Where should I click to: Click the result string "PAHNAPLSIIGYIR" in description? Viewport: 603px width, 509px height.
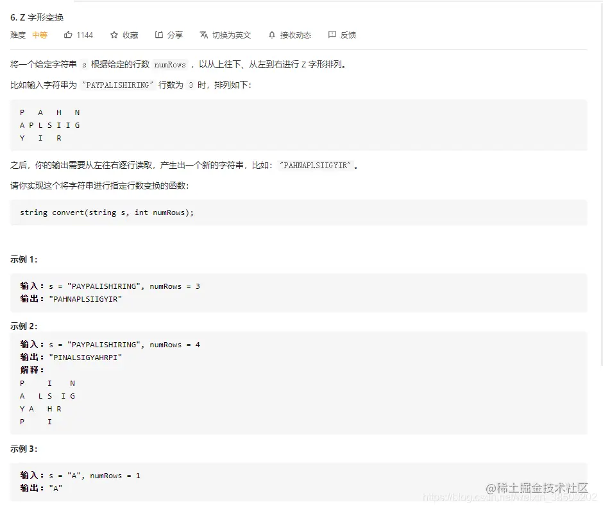tap(315, 166)
